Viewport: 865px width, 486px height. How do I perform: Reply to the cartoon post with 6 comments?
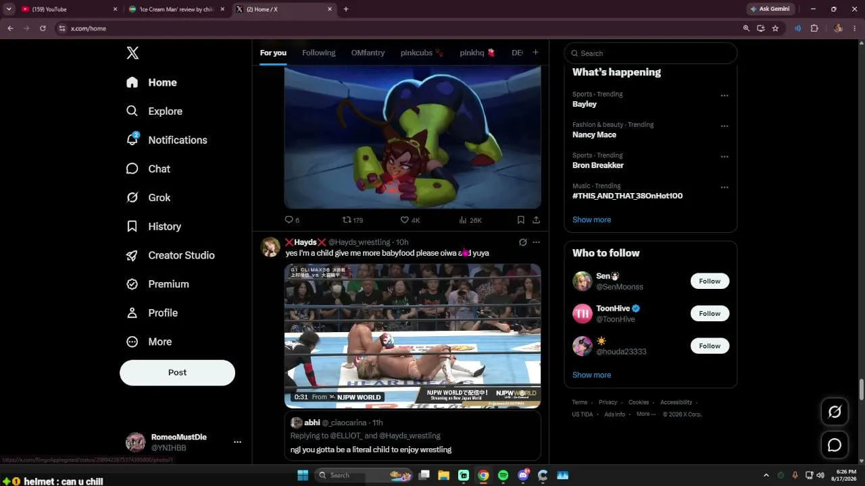click(292, 220)
